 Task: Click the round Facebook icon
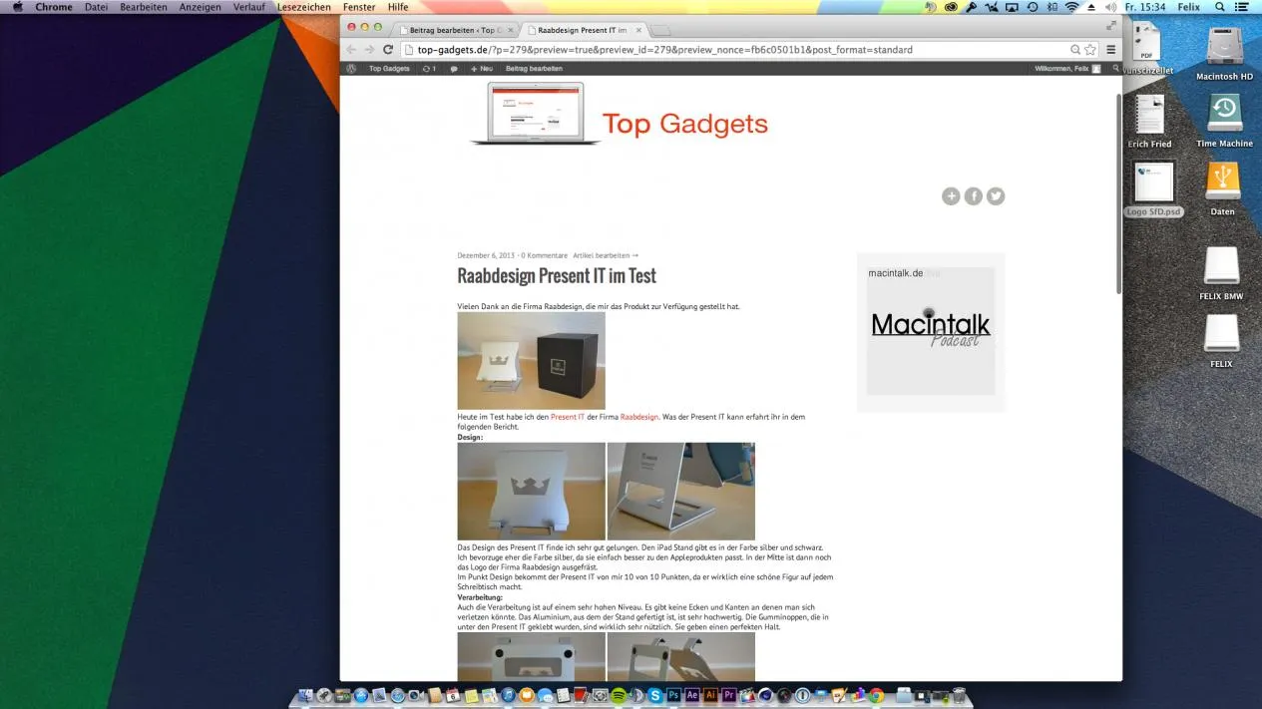[x=973, y=196]
